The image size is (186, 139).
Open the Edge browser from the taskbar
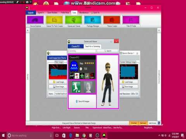(71, 136)
